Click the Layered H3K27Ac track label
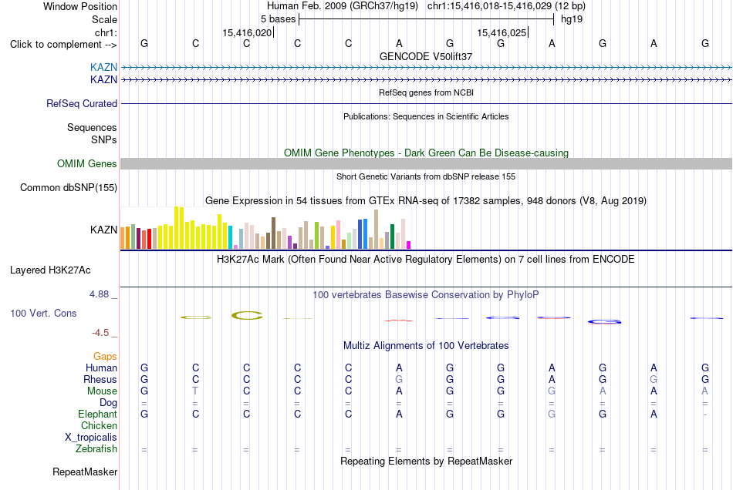The height and width of the screenshot is (490, 733). 50,270
